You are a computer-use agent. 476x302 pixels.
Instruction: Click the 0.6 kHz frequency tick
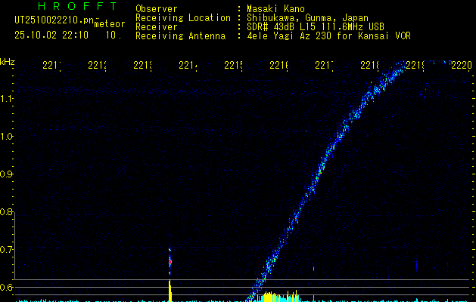pyautogui.click(x=8, y=288)
